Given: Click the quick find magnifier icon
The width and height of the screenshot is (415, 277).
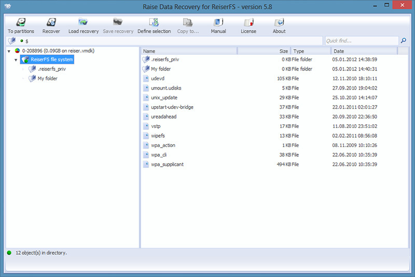Looking at the screenshot, I should tap(404, 40).
